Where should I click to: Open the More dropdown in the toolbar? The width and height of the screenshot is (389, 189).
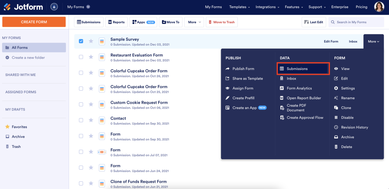click(x=194, y=22)
